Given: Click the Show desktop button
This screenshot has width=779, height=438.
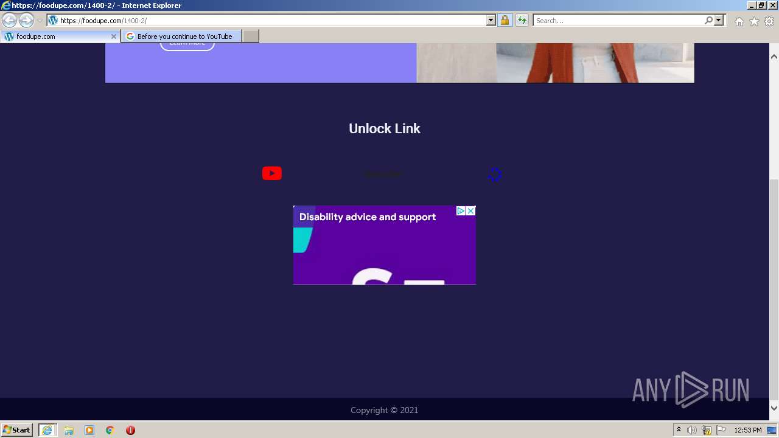Looking at the screenshot, I should coord(772,430).
